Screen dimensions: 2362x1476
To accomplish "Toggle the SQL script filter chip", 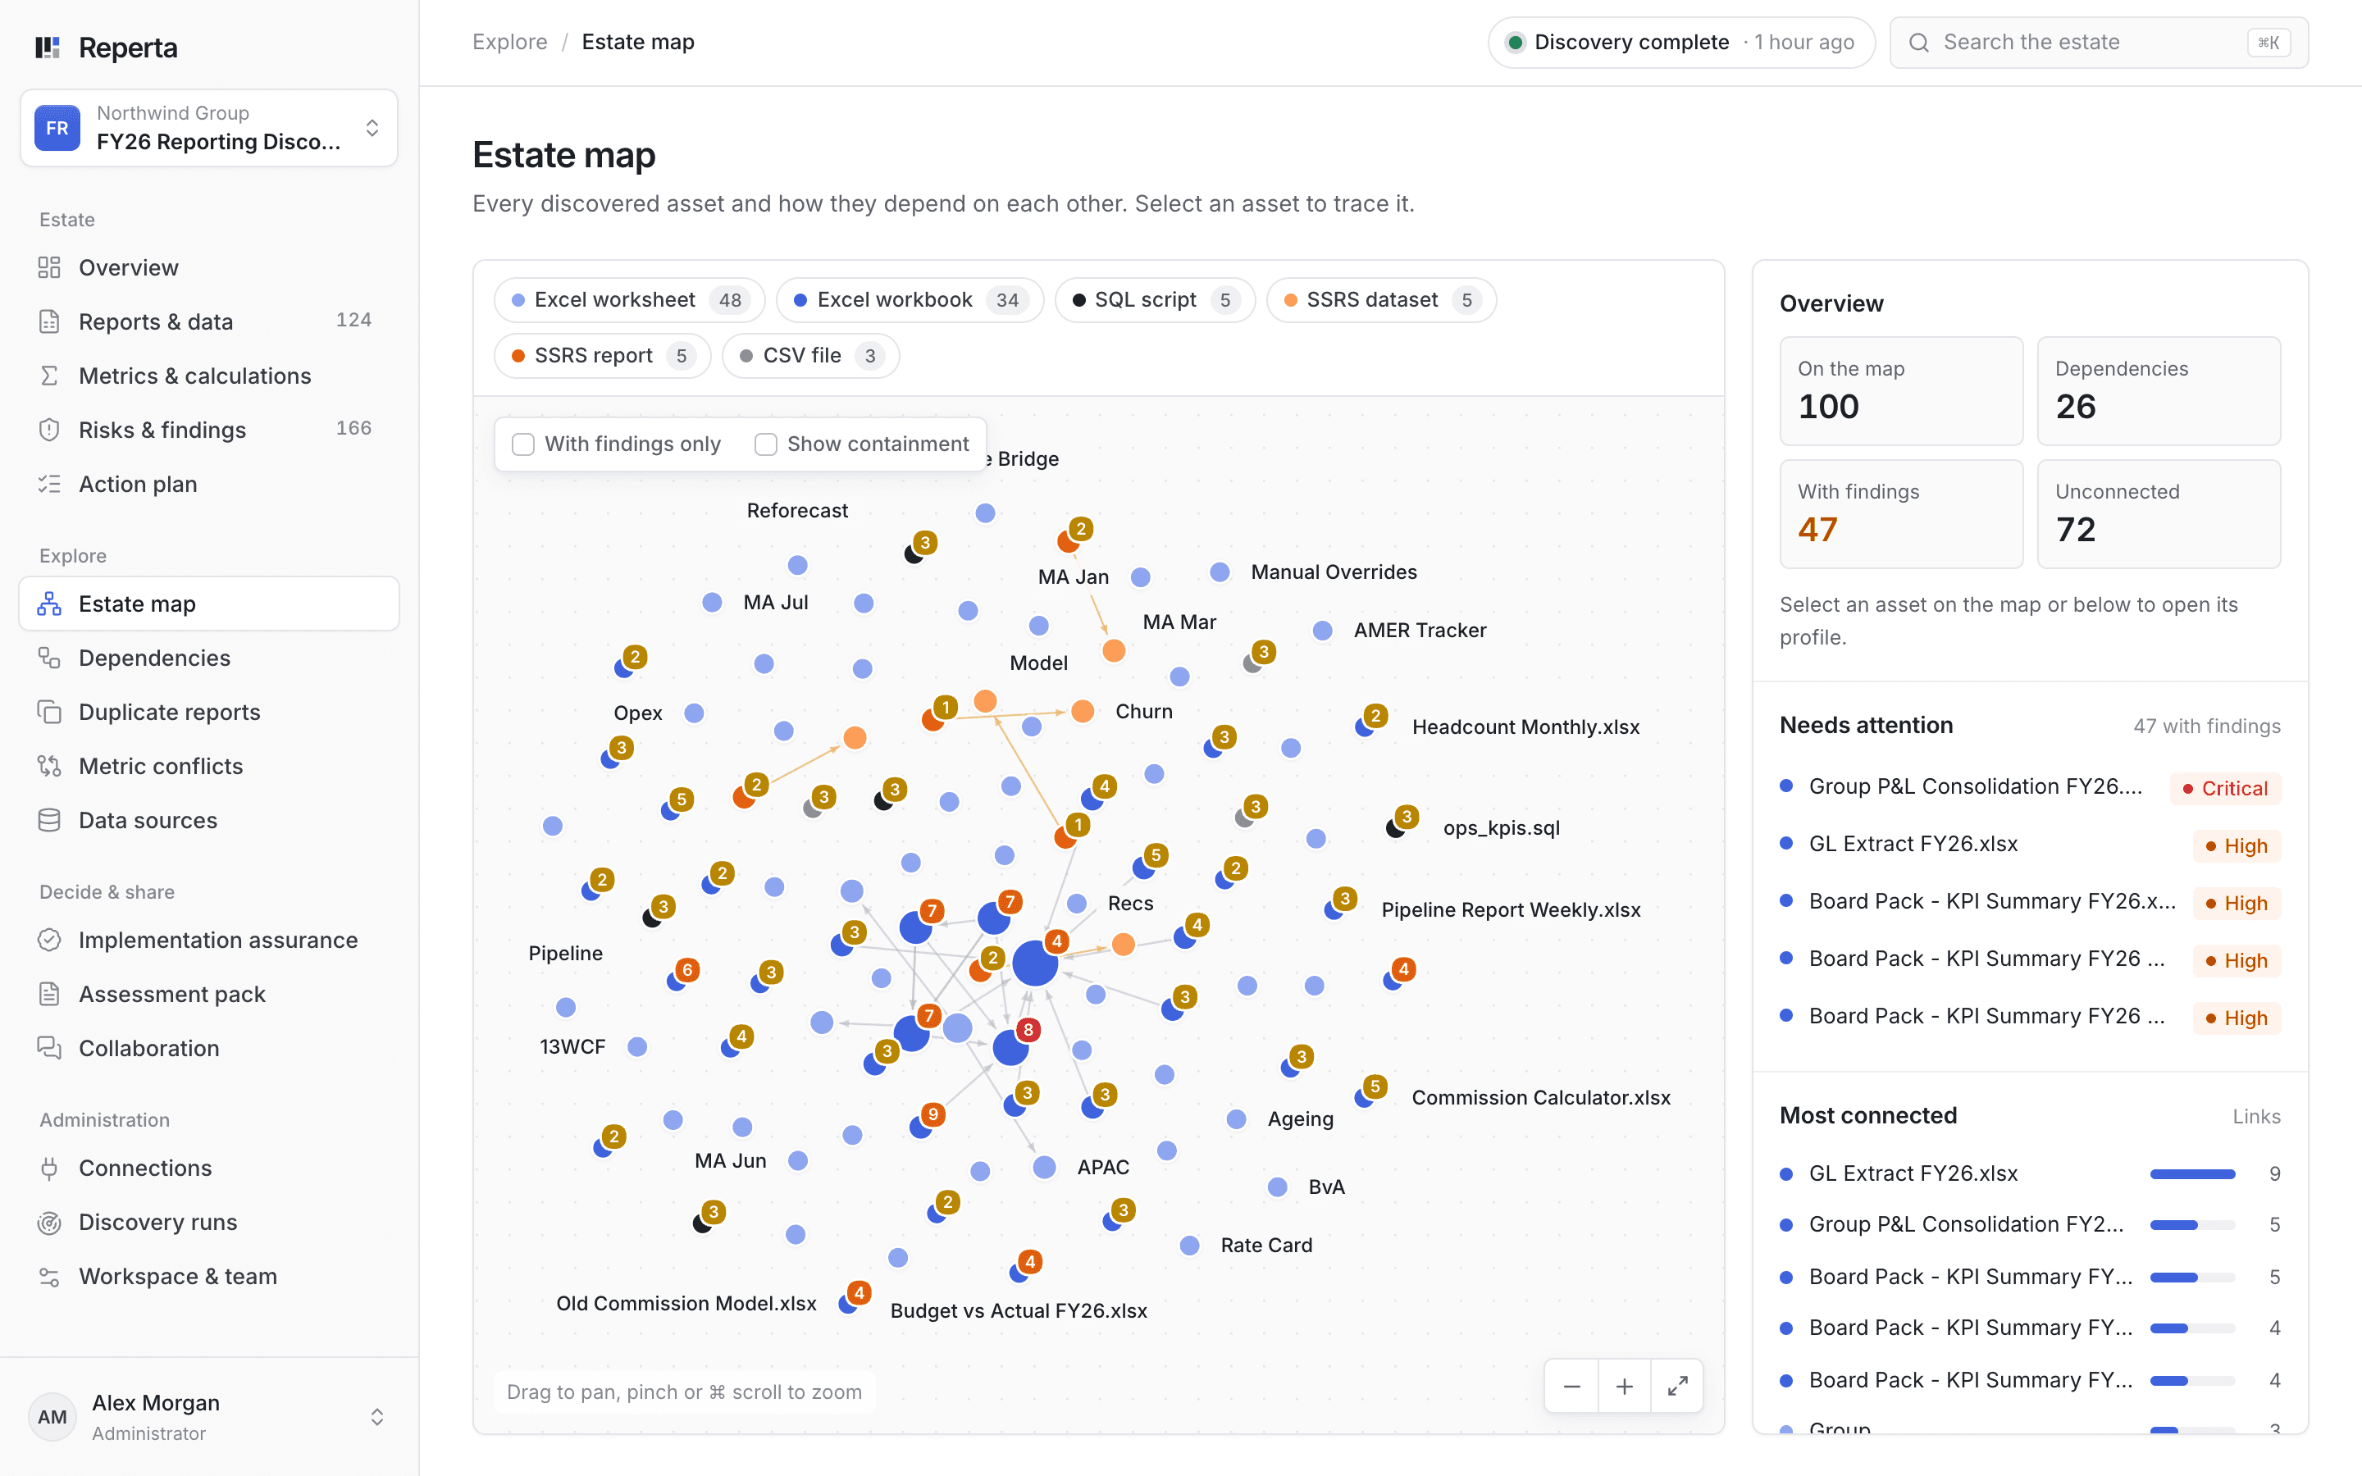I will tap(1155, 299).
